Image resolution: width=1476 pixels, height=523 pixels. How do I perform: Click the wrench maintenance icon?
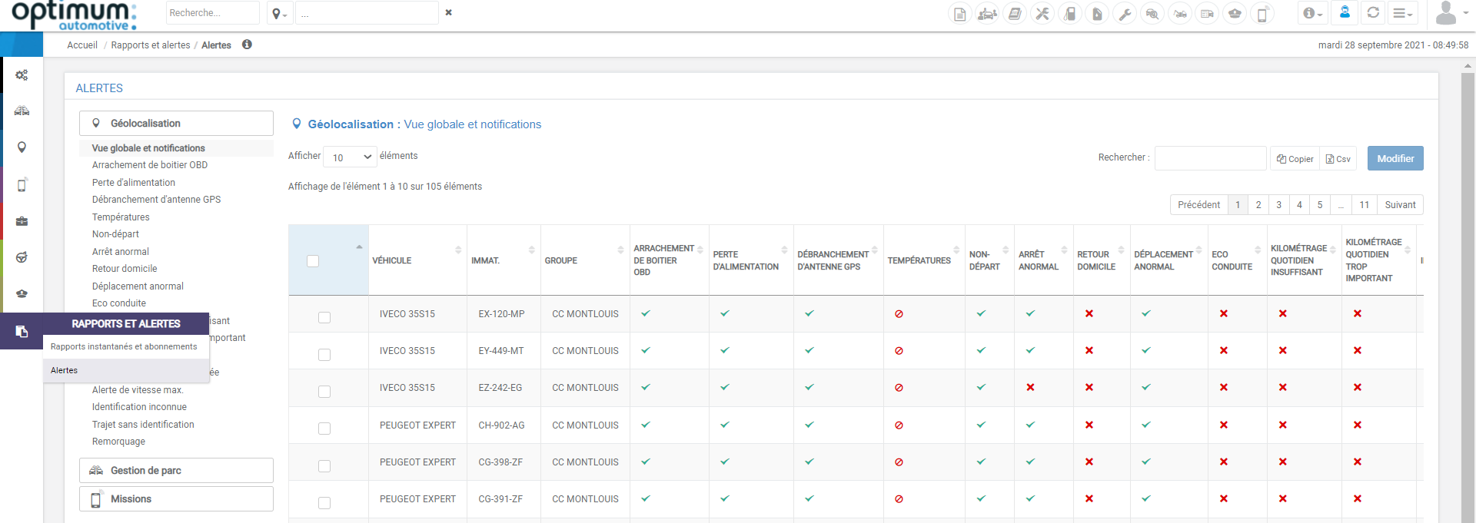[1125, 14]
